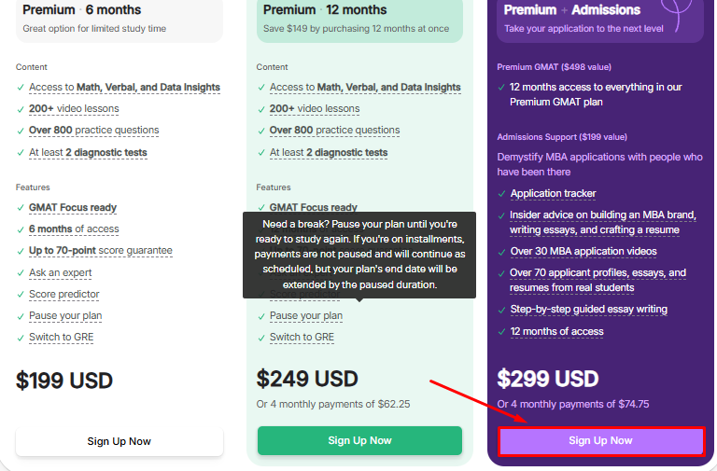Image resolution: width=717 pixels, height=471 pixels.
Task: Open Pause your plan in 12-month plan
Action: 305,316
